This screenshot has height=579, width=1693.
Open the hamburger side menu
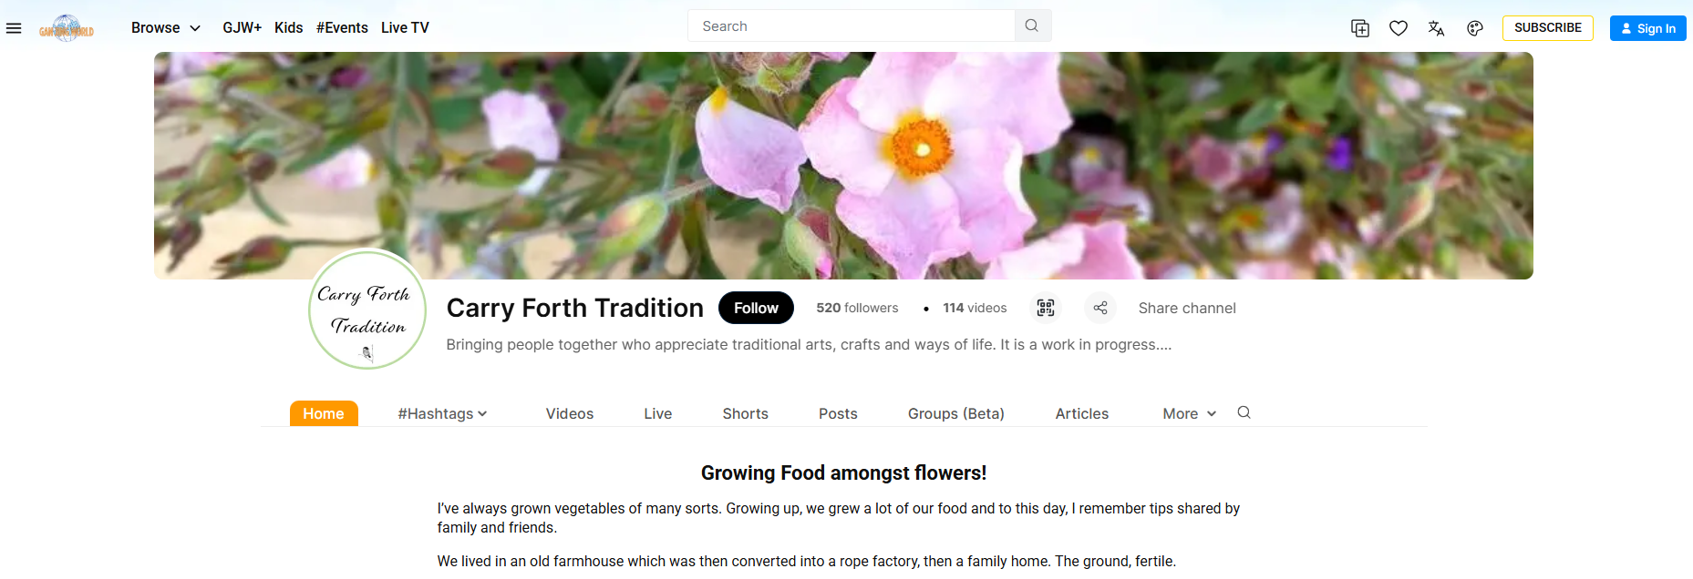(14, 28)
